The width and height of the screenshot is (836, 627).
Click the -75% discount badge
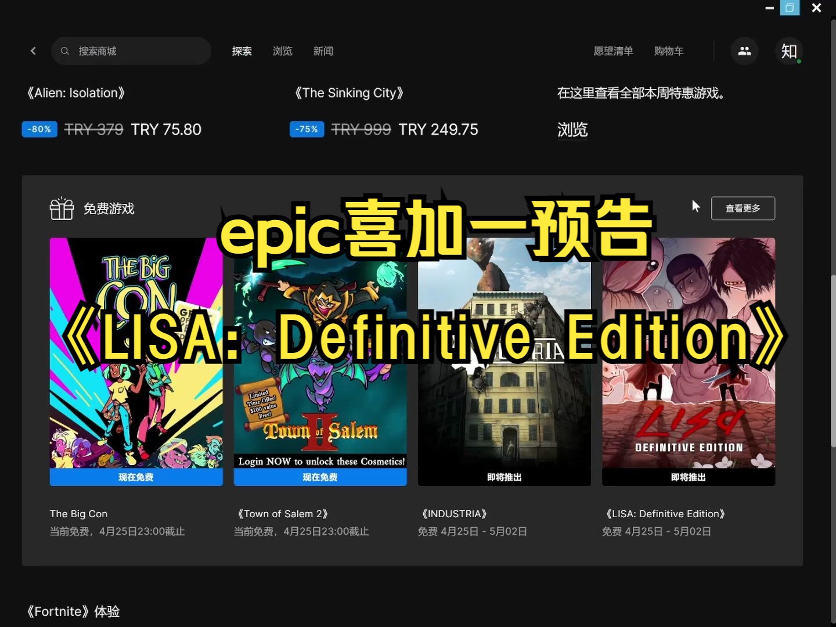pos(307,129)
